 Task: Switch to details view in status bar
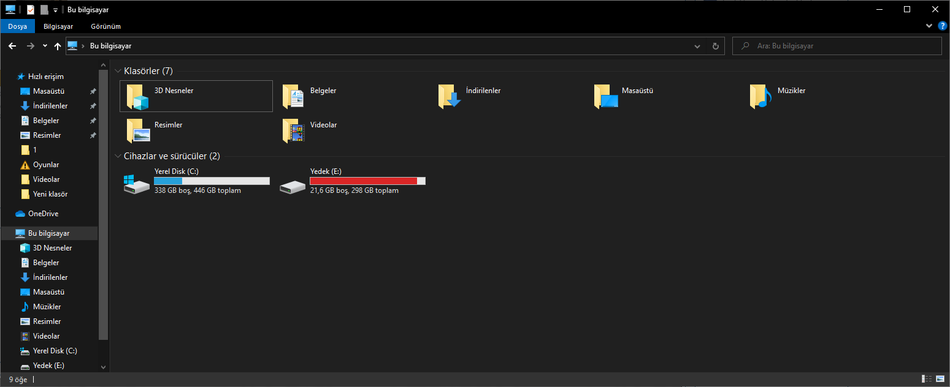pyautogui.click(x=927, y=379)
